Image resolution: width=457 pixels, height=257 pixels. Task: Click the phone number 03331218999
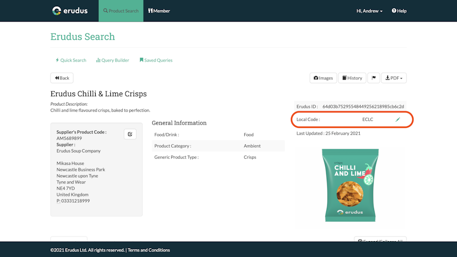pos(76,201)
